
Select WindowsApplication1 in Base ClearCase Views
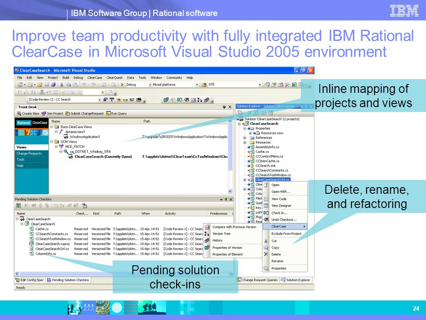85,137
